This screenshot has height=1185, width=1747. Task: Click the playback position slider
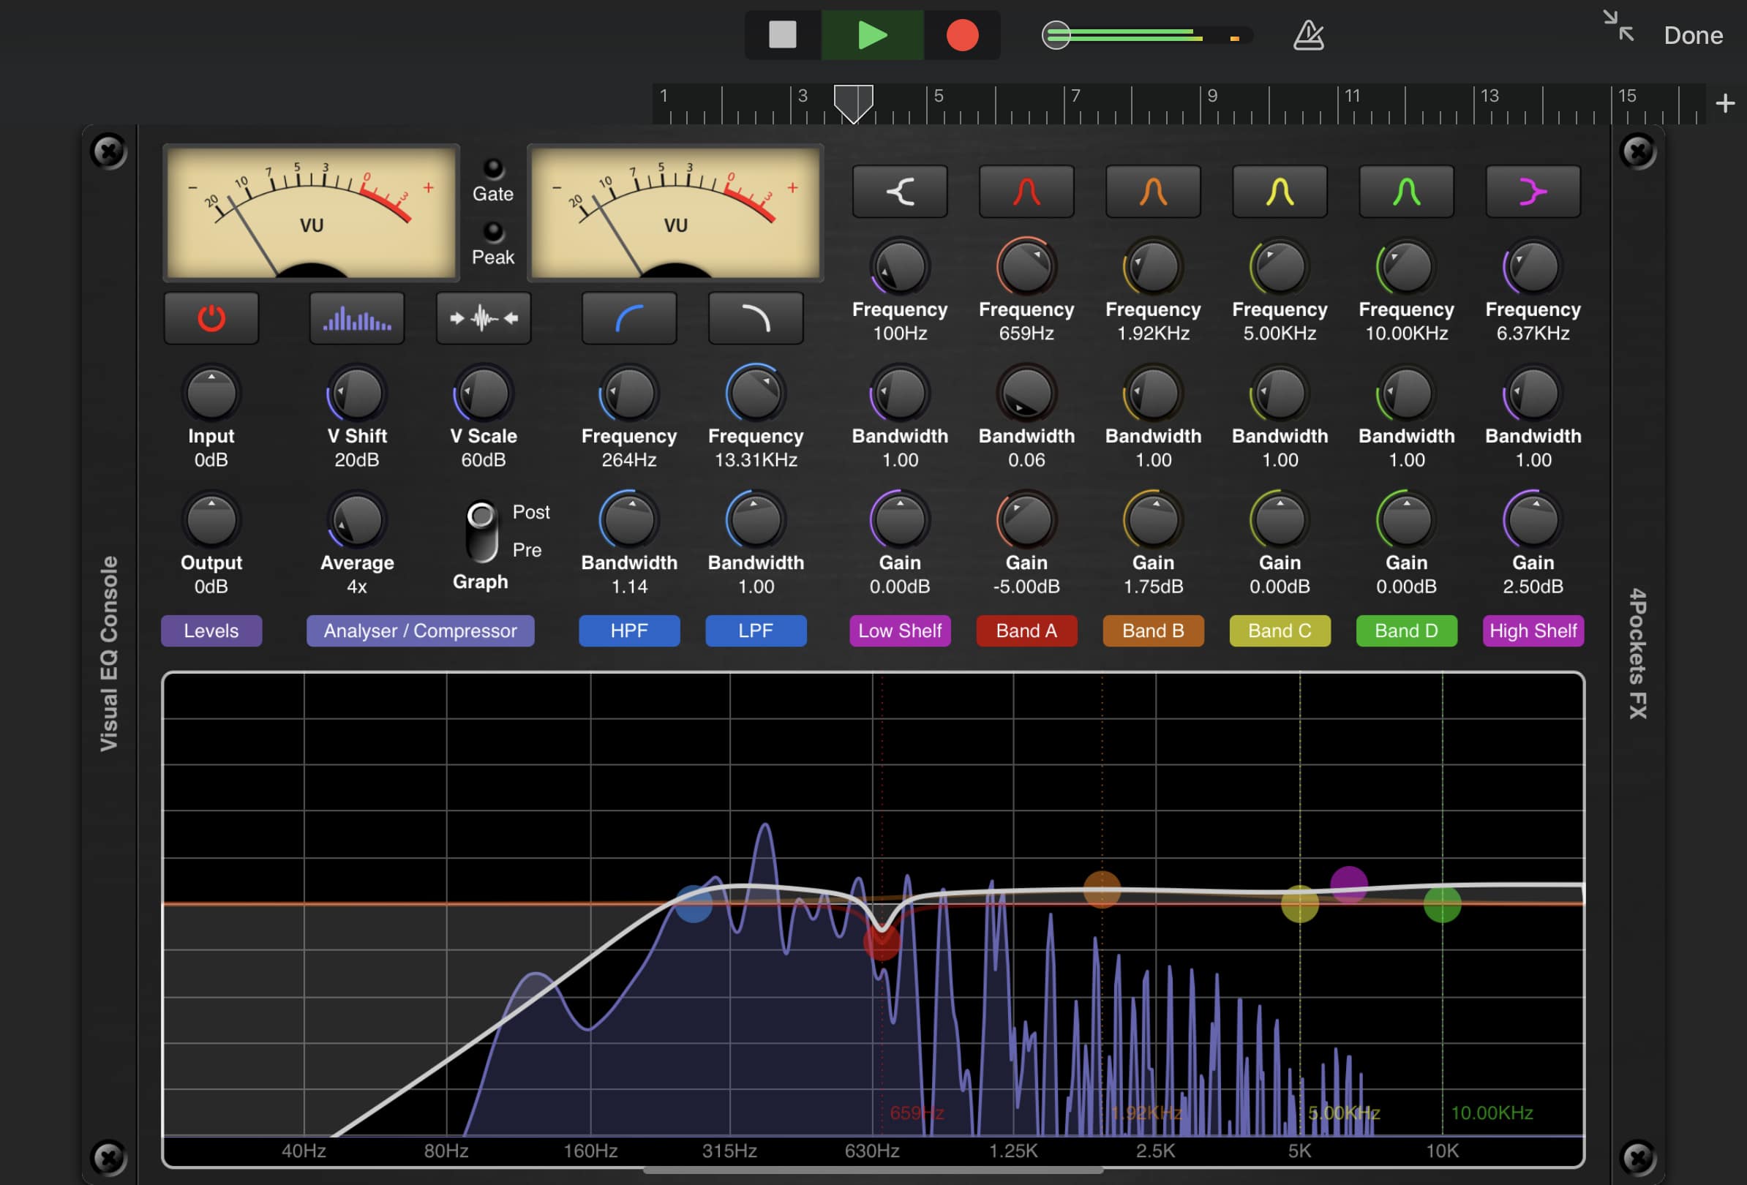pos(1056,34)
